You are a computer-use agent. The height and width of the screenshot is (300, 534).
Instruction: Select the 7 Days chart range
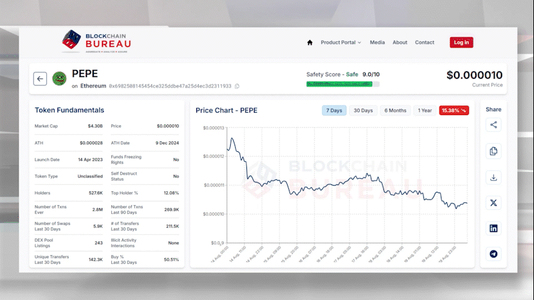pyautogui.click(x=334, y=111)
